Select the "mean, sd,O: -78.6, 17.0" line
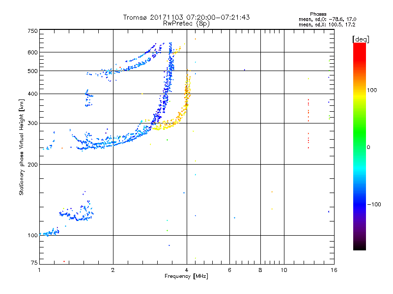This screenshot has width=393, height=294. [327, 19]
